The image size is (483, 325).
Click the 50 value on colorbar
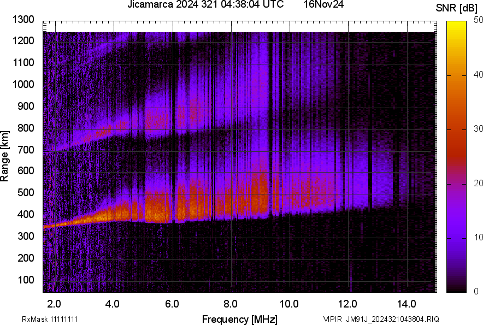478,20
